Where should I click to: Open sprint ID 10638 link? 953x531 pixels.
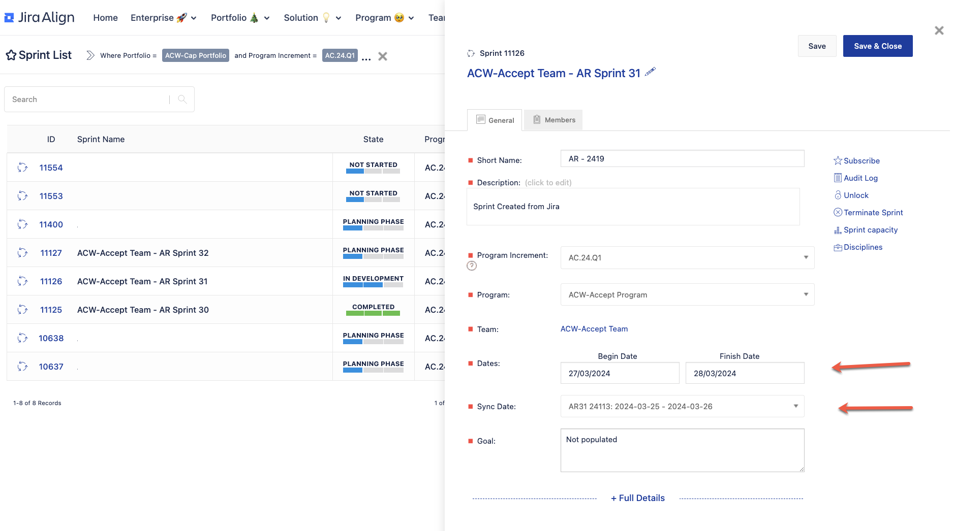coord(51,338)
